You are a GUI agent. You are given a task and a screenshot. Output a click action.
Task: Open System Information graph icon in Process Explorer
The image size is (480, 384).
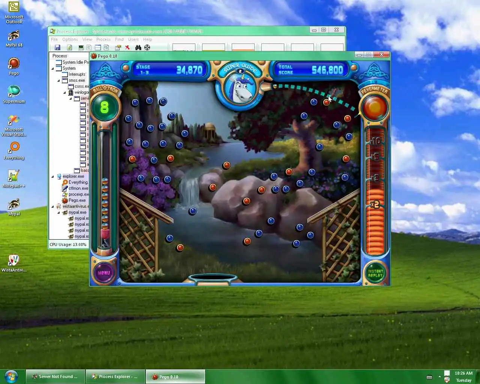[x=81, y=47]
